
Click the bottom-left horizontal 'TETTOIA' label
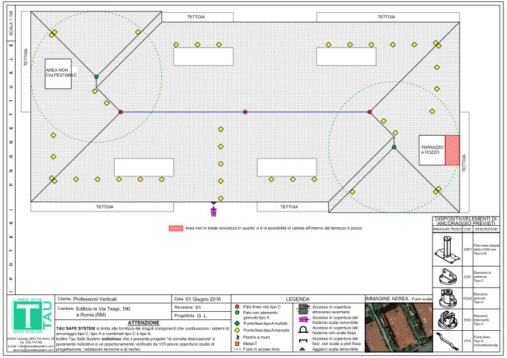[x=105, y=207]
